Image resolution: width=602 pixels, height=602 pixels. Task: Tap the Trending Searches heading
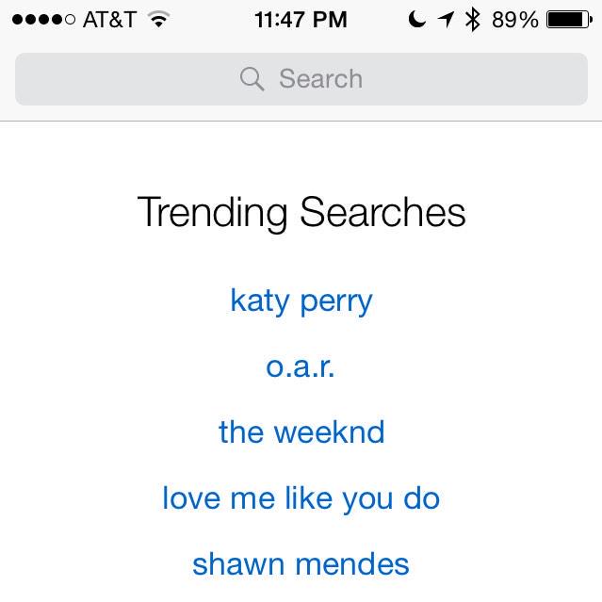point(301,212)
